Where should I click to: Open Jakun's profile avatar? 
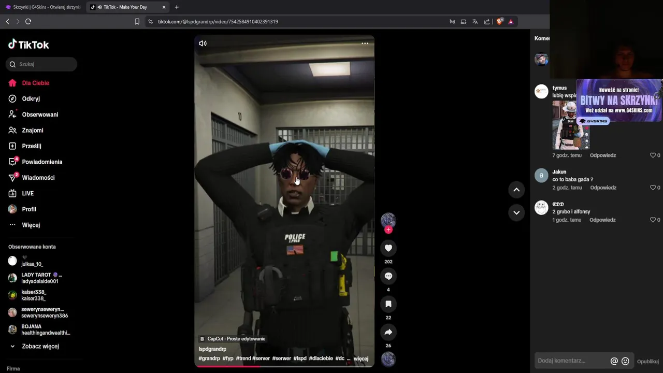(x=541, y=175)
